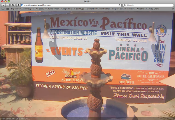Open Cinema de Pacifico section
The width and height of the screenshot is (175, 120).
[x=128, y=53]
